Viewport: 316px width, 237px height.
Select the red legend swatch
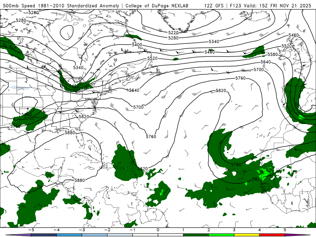click(272, 235)
